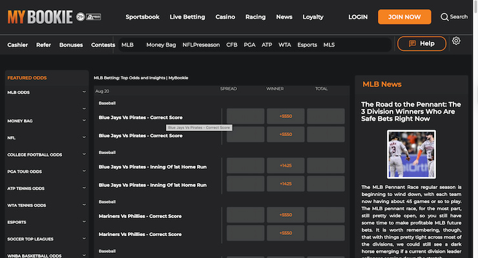This screenshot has height=258, width=478.
Task: Click the chat icon in Help button
Action: pos(412,43)
